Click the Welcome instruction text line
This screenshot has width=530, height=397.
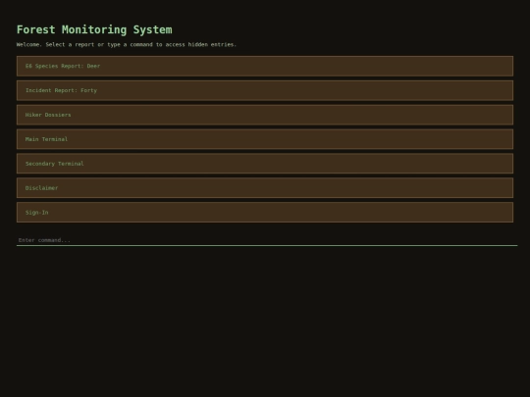pos(127,44)
